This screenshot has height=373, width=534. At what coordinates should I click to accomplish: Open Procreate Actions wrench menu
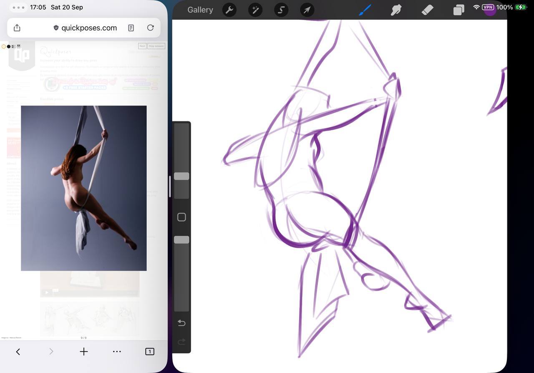click(x=229, y=10)
